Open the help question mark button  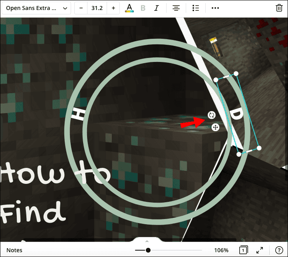[x=279, y=250]
